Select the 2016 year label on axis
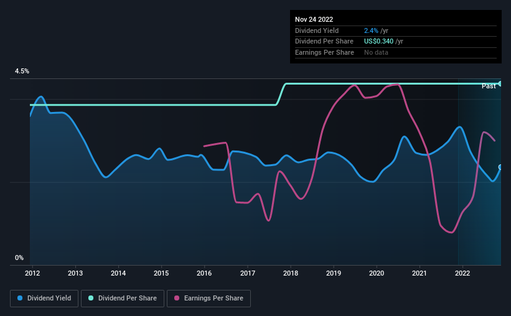 tap(204, 273)
